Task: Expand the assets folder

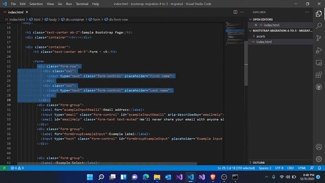Action: pos(261,36)
